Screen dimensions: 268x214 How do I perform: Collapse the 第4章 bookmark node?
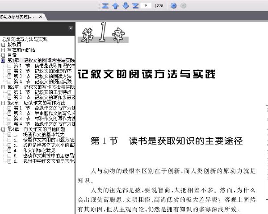pos(3,129)
